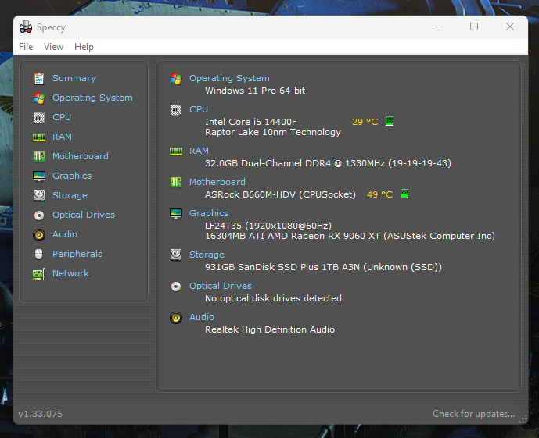Click the Graphics monitor icon in sidebar
This screenshot has width=539, height=438.
[x=39, y=176]
